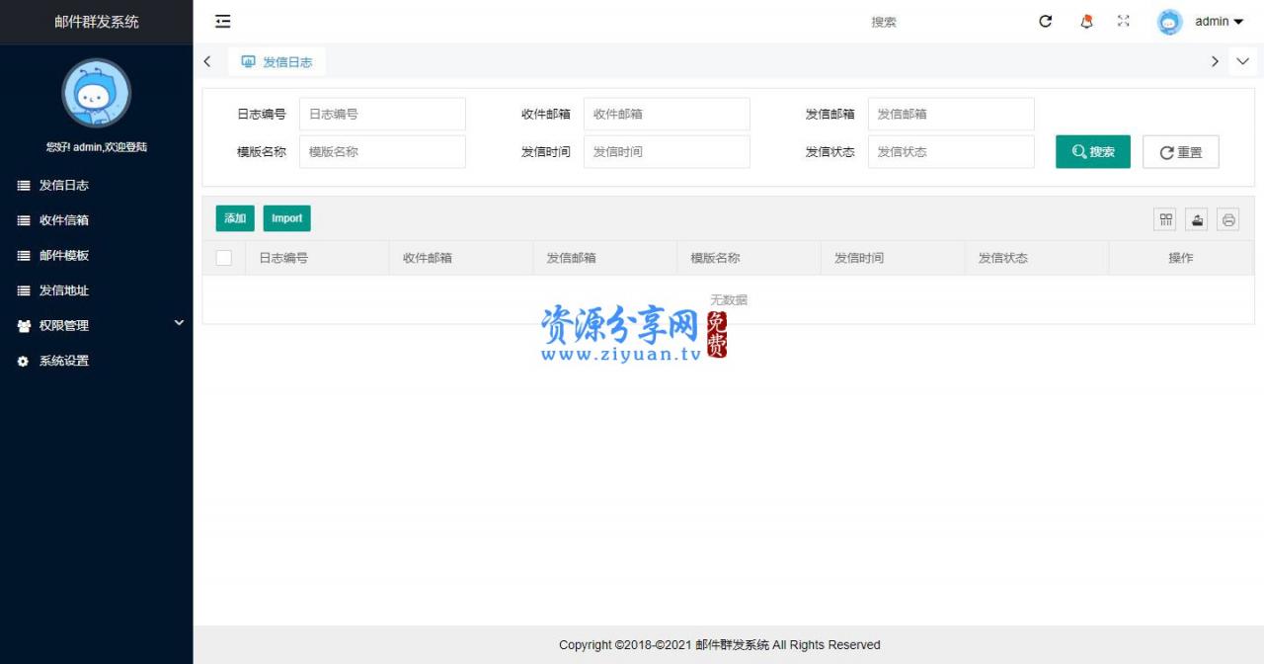Click the refresh icon in top bar
Viewport: 1264px width, 664px height.
[1046, 21]
